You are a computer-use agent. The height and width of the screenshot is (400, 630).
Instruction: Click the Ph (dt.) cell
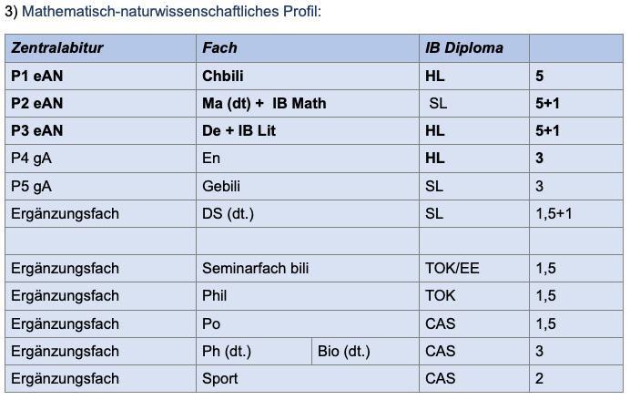tap(254, 351)
